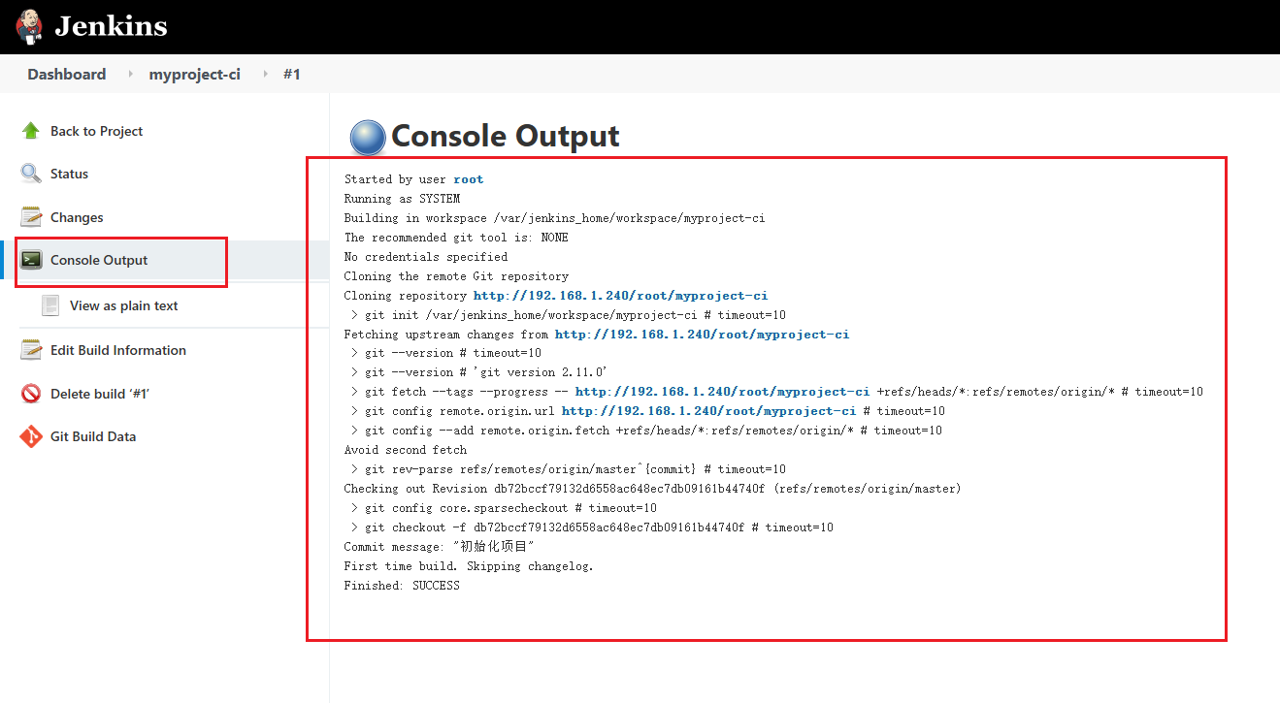
Task: Open View as plain text
Action: pyautogui.click(x=124, y=305)
